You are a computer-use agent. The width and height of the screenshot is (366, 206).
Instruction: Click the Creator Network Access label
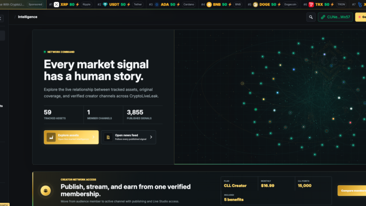(78, 180)
